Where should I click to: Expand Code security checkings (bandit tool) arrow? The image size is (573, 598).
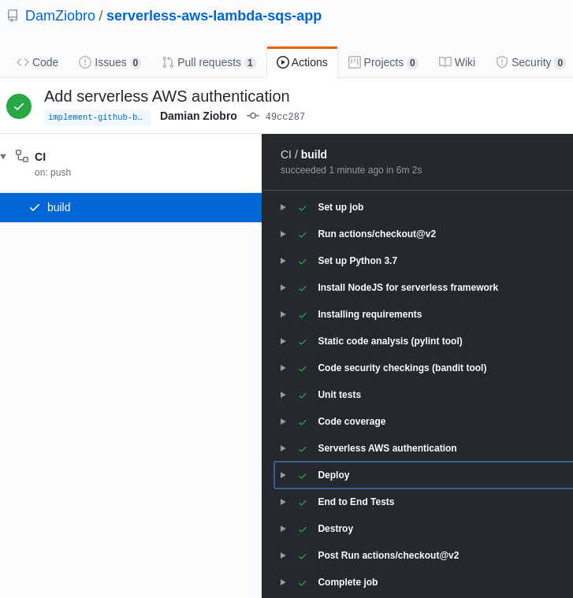click(x=283, y=368)
